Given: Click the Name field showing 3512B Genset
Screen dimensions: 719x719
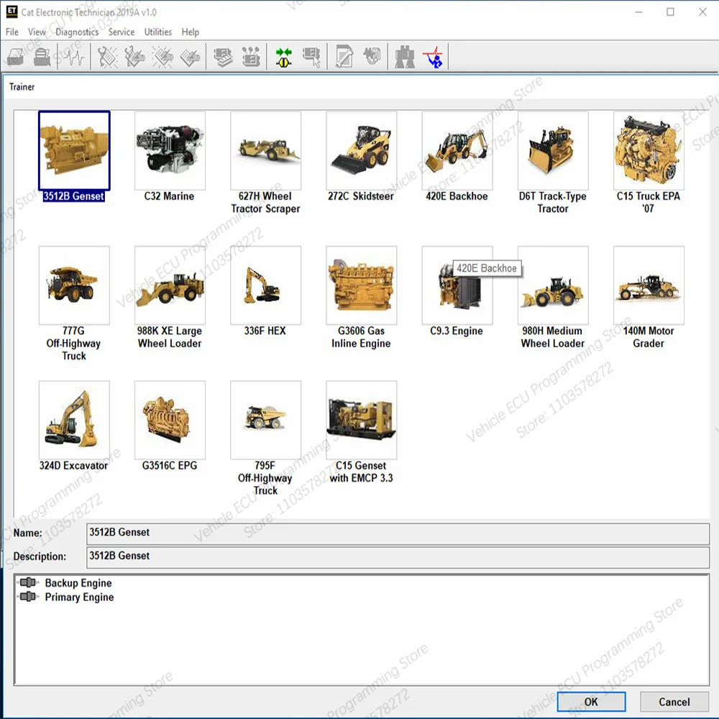Looking at the screenshot, I should (398, 533).
